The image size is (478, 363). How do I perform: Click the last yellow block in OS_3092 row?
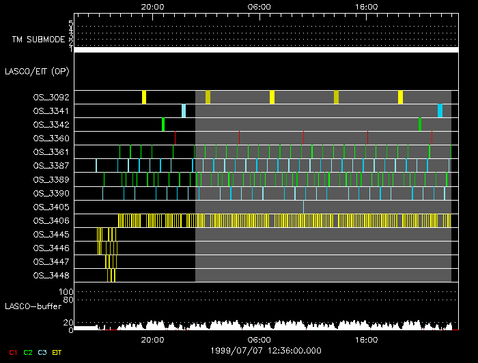pos(401,97)
